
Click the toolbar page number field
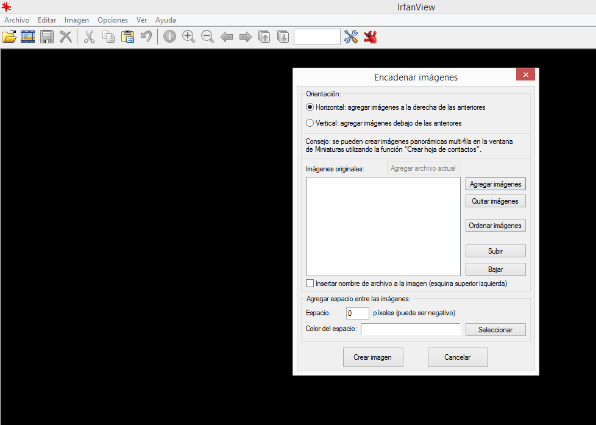pos(317,37)
